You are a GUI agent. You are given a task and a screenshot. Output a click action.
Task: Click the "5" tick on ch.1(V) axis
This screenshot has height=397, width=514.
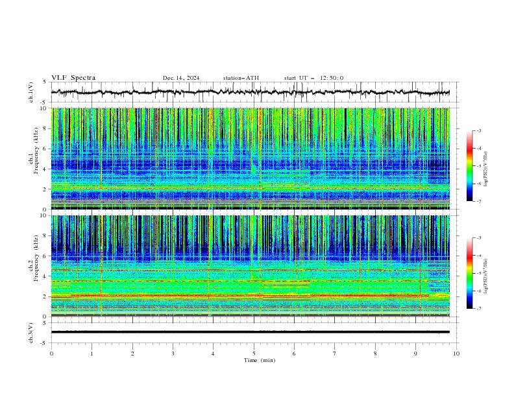point(45,82)
